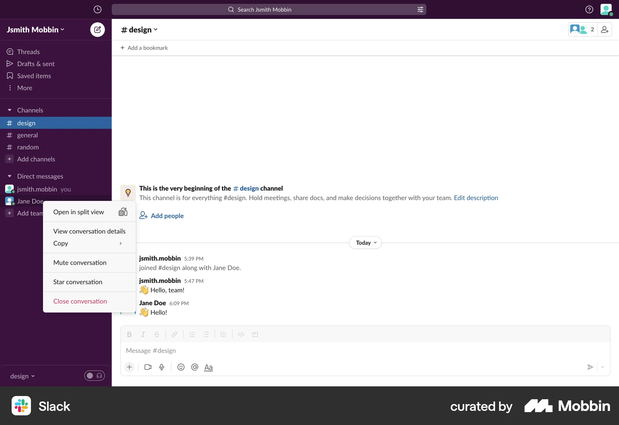This screenshot has width=619, height=425.
Task: Open the Today date dropdown
Action: click(x=365, y=242)
